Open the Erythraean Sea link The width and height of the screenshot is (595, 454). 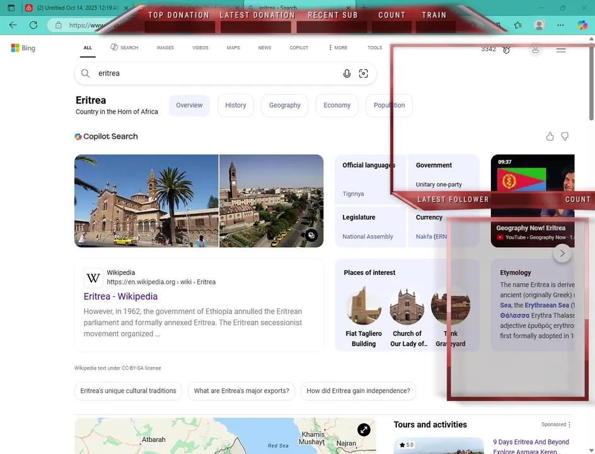546,305
